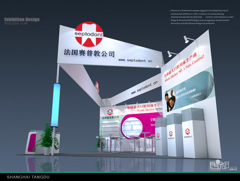240x181 pixels.
Task: Click "www.septodont cn" on the top banner
Action: pyautogui.click(x=135, y=61)
